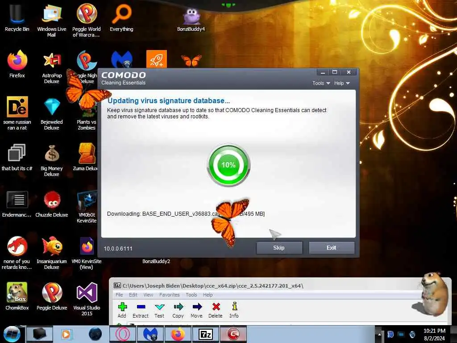Click Info icon in 7-Zip toolbar
The width and height of the screenshot is (457, 343).
pyautogui.click(x=234, y=310)
